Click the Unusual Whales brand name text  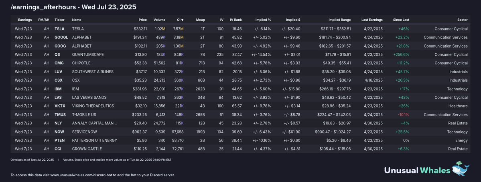[x=417, y=170]
